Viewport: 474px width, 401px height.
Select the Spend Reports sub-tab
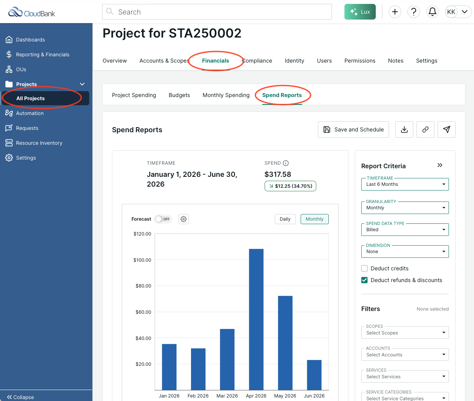tap(282, 95)
